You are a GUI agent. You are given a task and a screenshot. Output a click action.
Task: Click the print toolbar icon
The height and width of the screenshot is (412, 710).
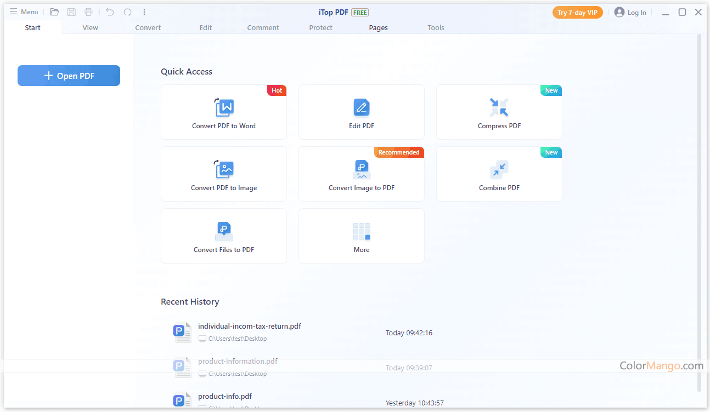[x=89, y=12]
